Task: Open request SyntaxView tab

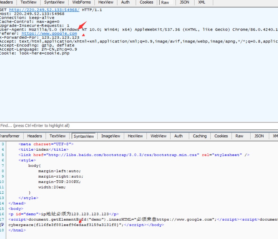Action: pos(54,2)
